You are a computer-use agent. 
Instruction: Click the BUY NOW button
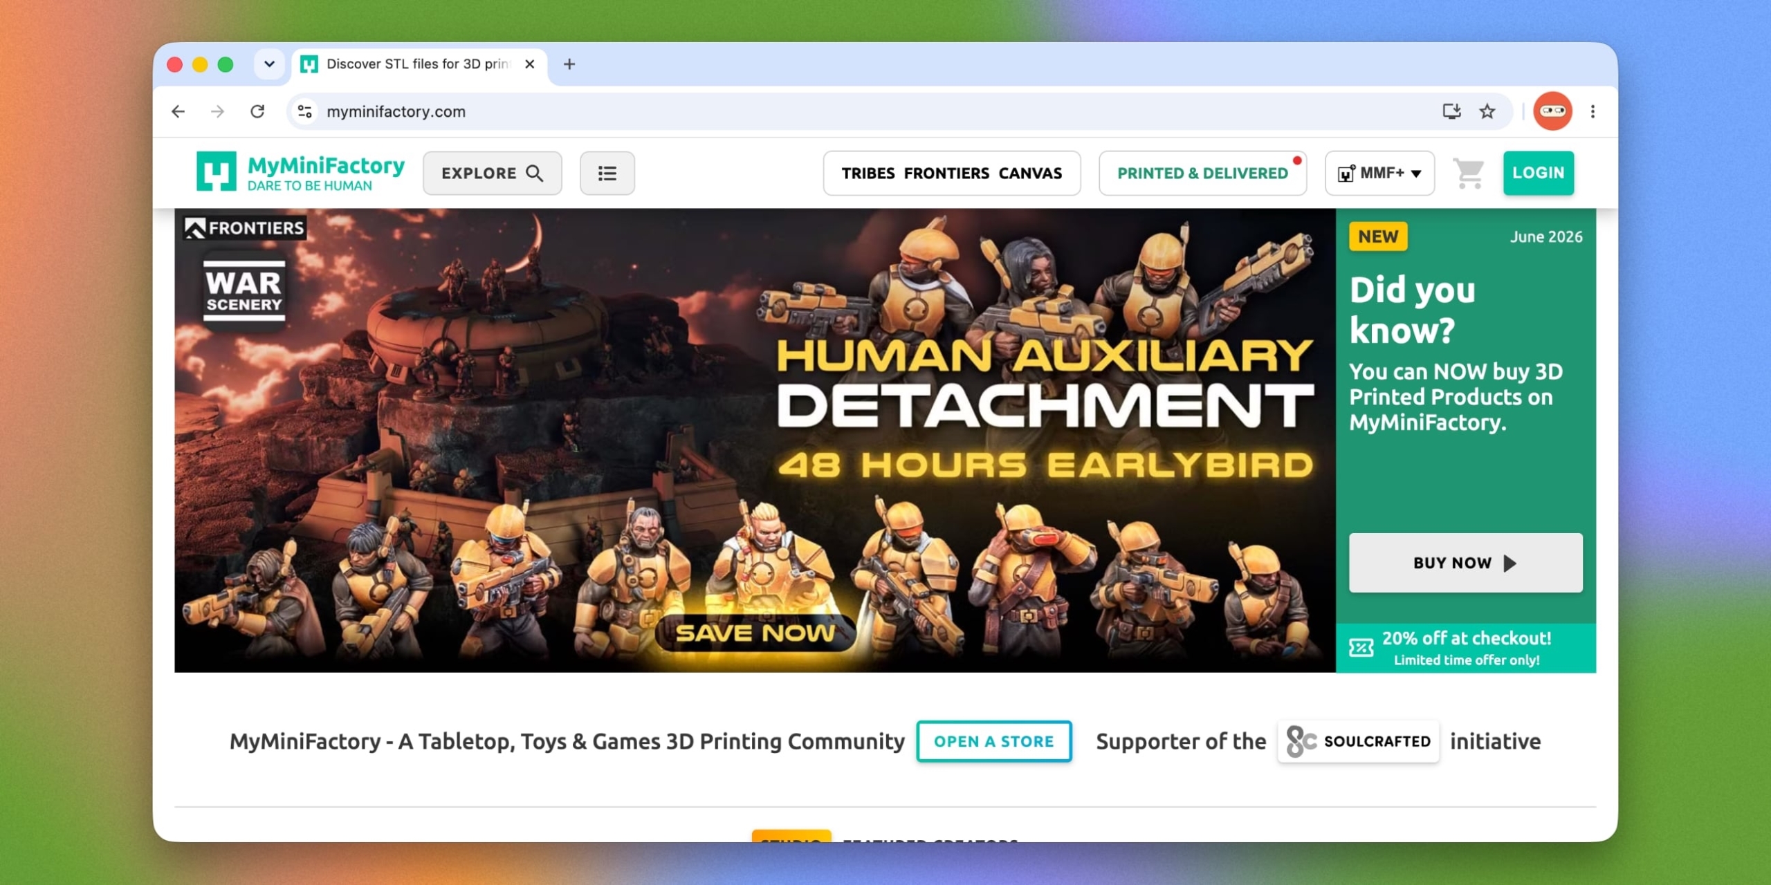(1465, 563)
